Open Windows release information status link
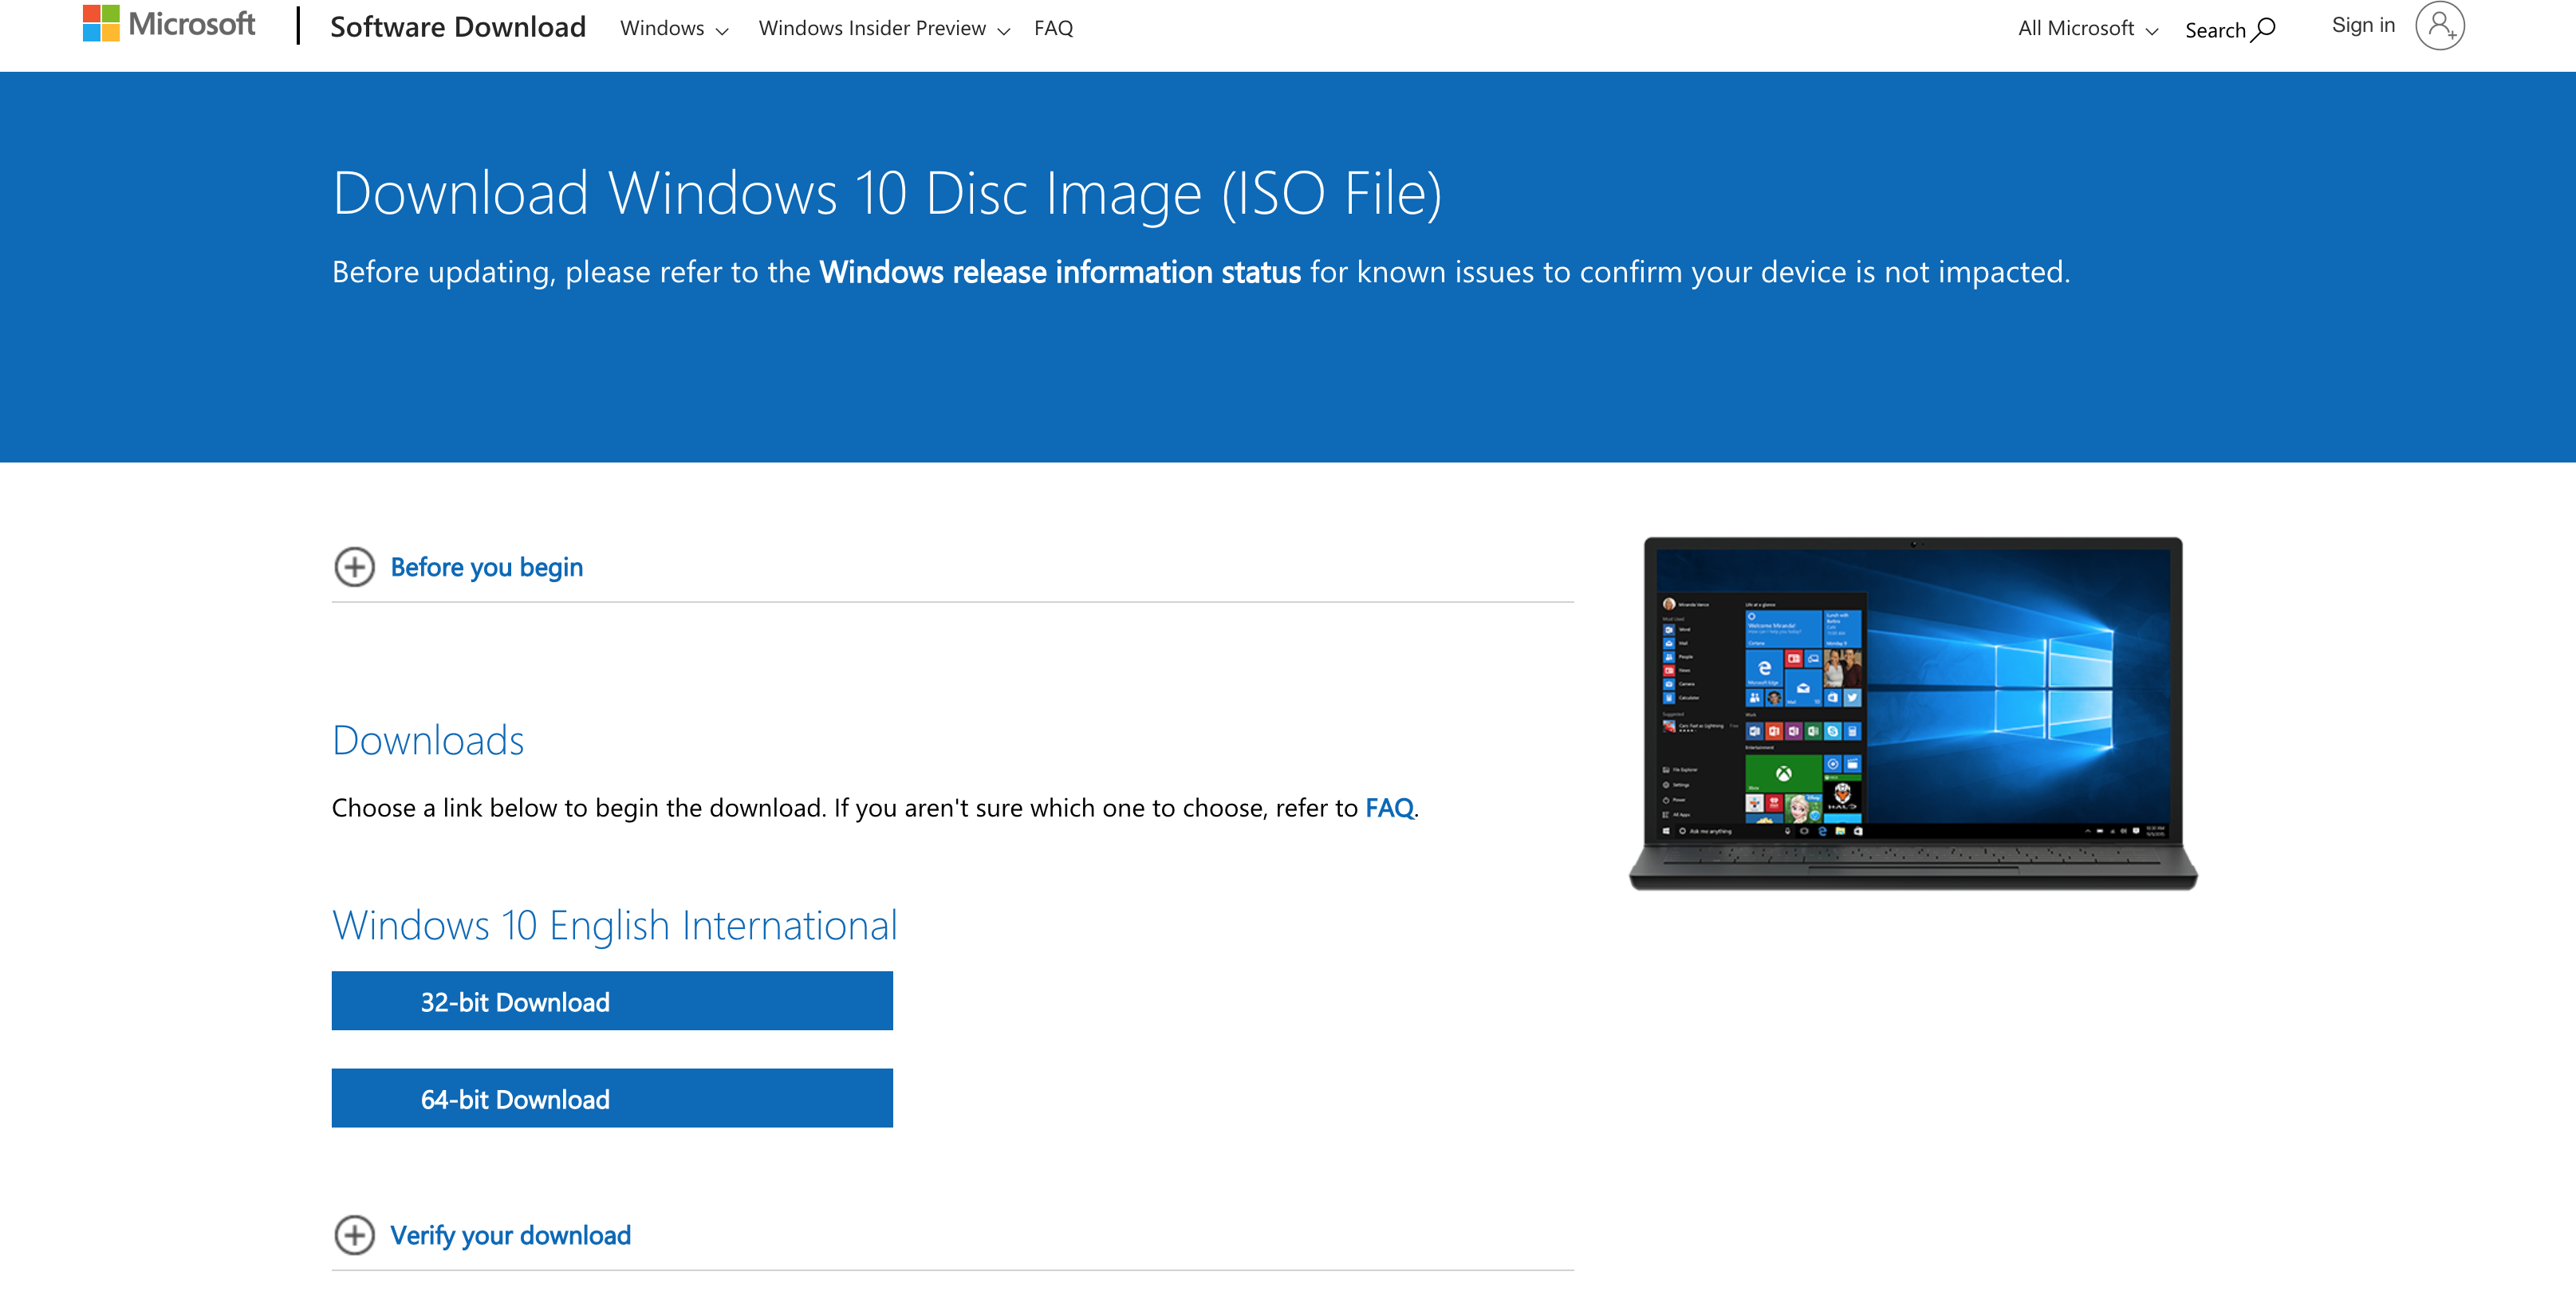Screen dimensions: 2576x1295 click(1060, 272)
